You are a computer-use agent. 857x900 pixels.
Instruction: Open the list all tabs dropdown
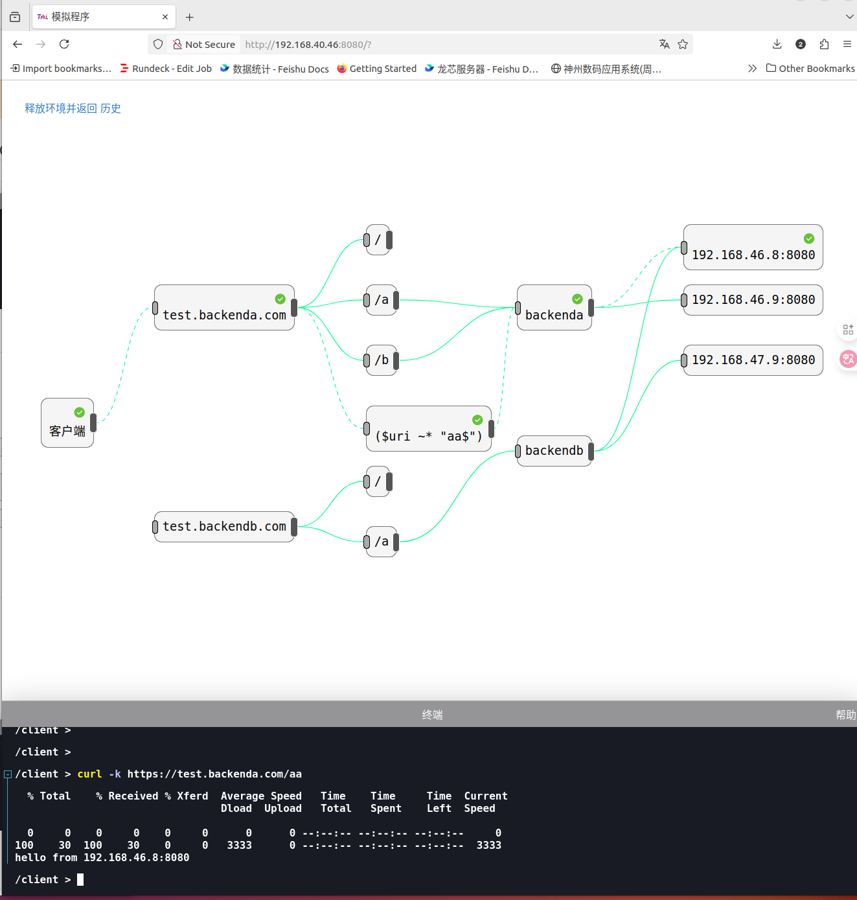(849, 17)
